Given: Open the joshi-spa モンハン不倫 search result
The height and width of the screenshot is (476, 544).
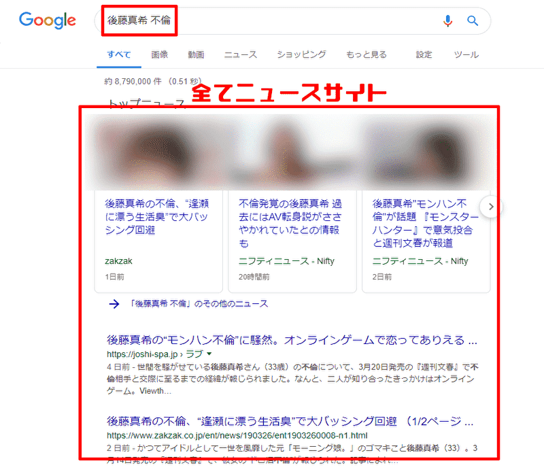Looking at the screenshot, I should [292, 340].
